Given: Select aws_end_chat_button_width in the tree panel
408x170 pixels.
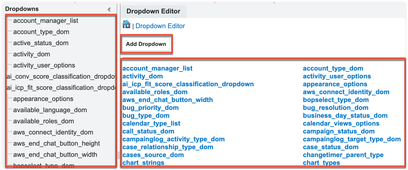Looking at the screenshot, I should [55, 155].
